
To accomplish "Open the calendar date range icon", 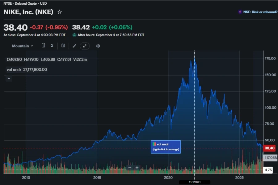I will point(63,46).
